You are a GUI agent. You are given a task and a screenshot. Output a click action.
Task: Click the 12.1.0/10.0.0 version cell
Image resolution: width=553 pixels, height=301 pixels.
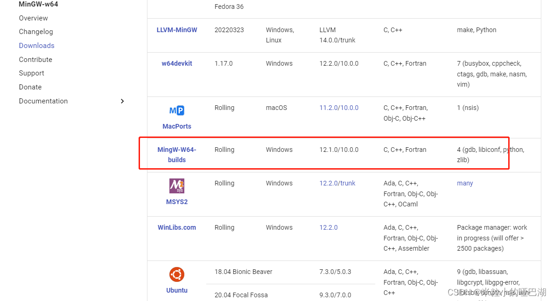(x=339, y=150)
